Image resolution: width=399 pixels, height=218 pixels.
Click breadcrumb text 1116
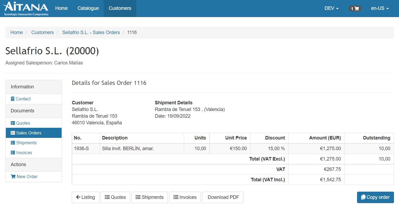point(132,32)
